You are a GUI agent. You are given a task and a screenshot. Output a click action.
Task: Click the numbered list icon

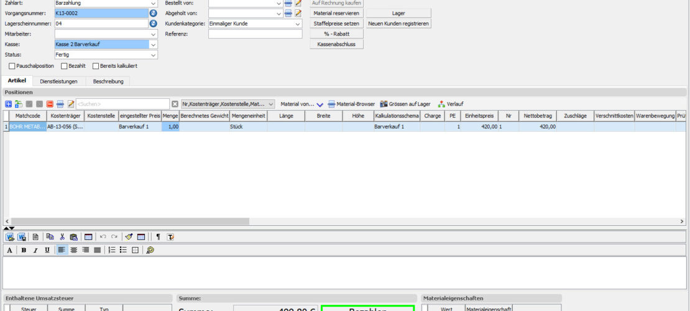(112, 250)
